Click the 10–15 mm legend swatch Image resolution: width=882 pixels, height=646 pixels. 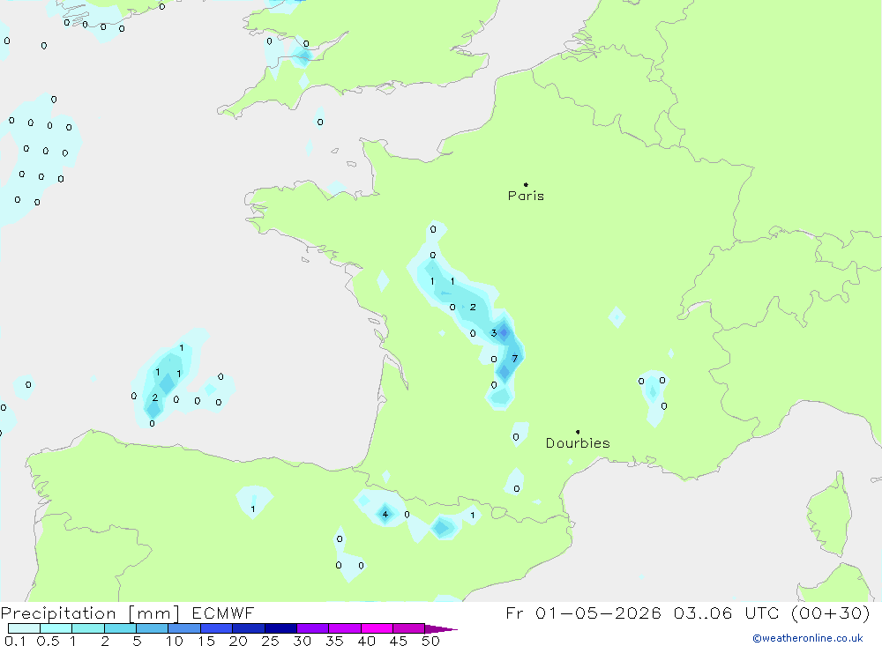point(184,628)
